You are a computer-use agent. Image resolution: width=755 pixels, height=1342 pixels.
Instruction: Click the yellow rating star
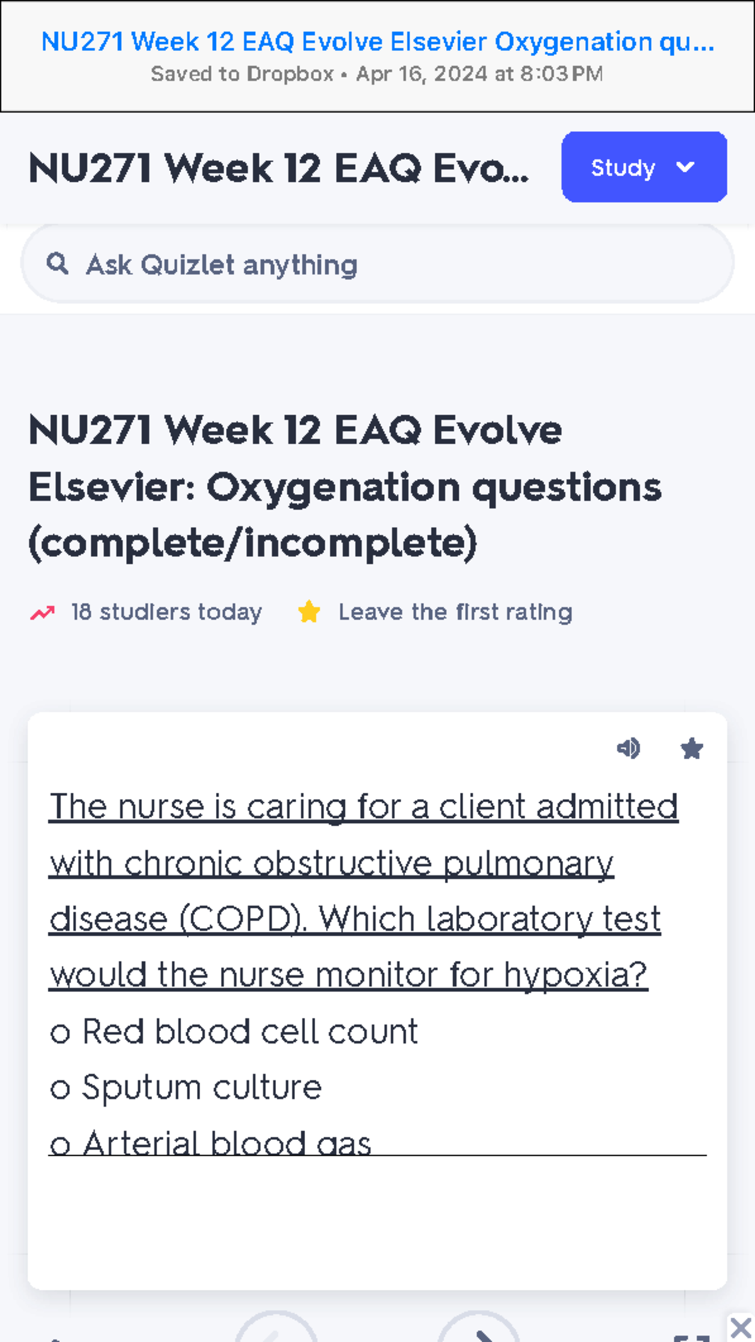pos(308,611)
